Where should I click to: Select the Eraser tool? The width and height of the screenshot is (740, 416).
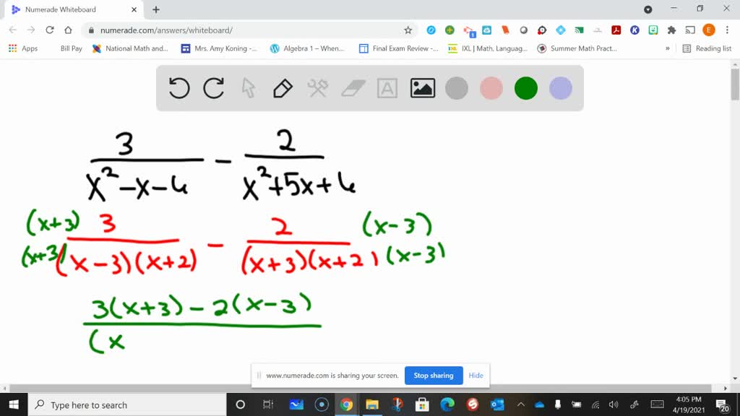click(x=352, y=87)
